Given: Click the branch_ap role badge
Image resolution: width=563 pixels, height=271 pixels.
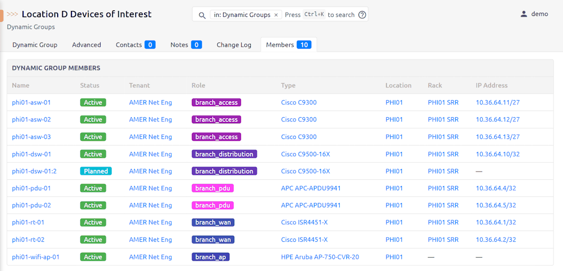Looking at the screenshot, I should 211,257.
